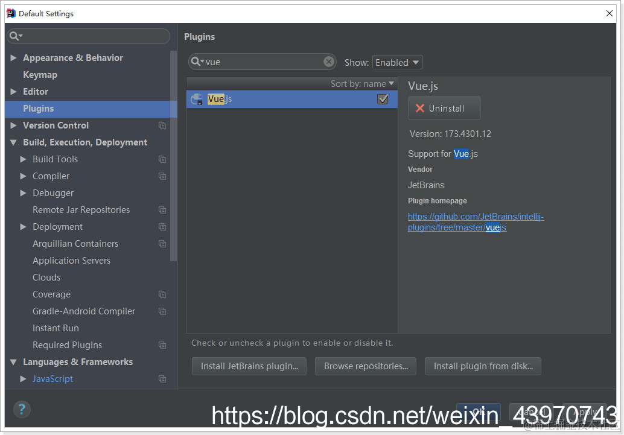Click the project-level icon beside Arquillian Containers

tap(162, 244)
